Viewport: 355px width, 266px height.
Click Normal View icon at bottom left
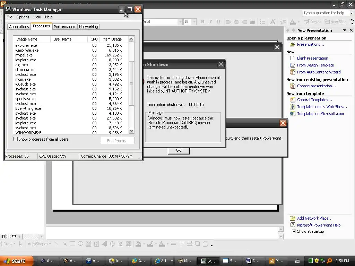click(3, 237)
